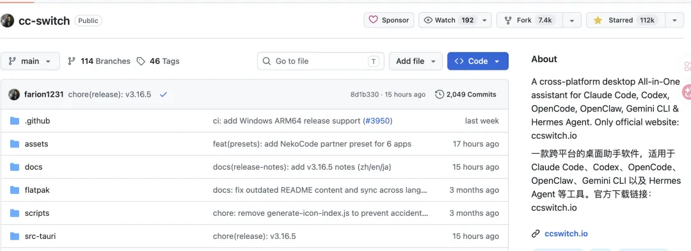
Task: Expand the Add file dropdown
Action: pyautogui.click(x=416, y=61)
